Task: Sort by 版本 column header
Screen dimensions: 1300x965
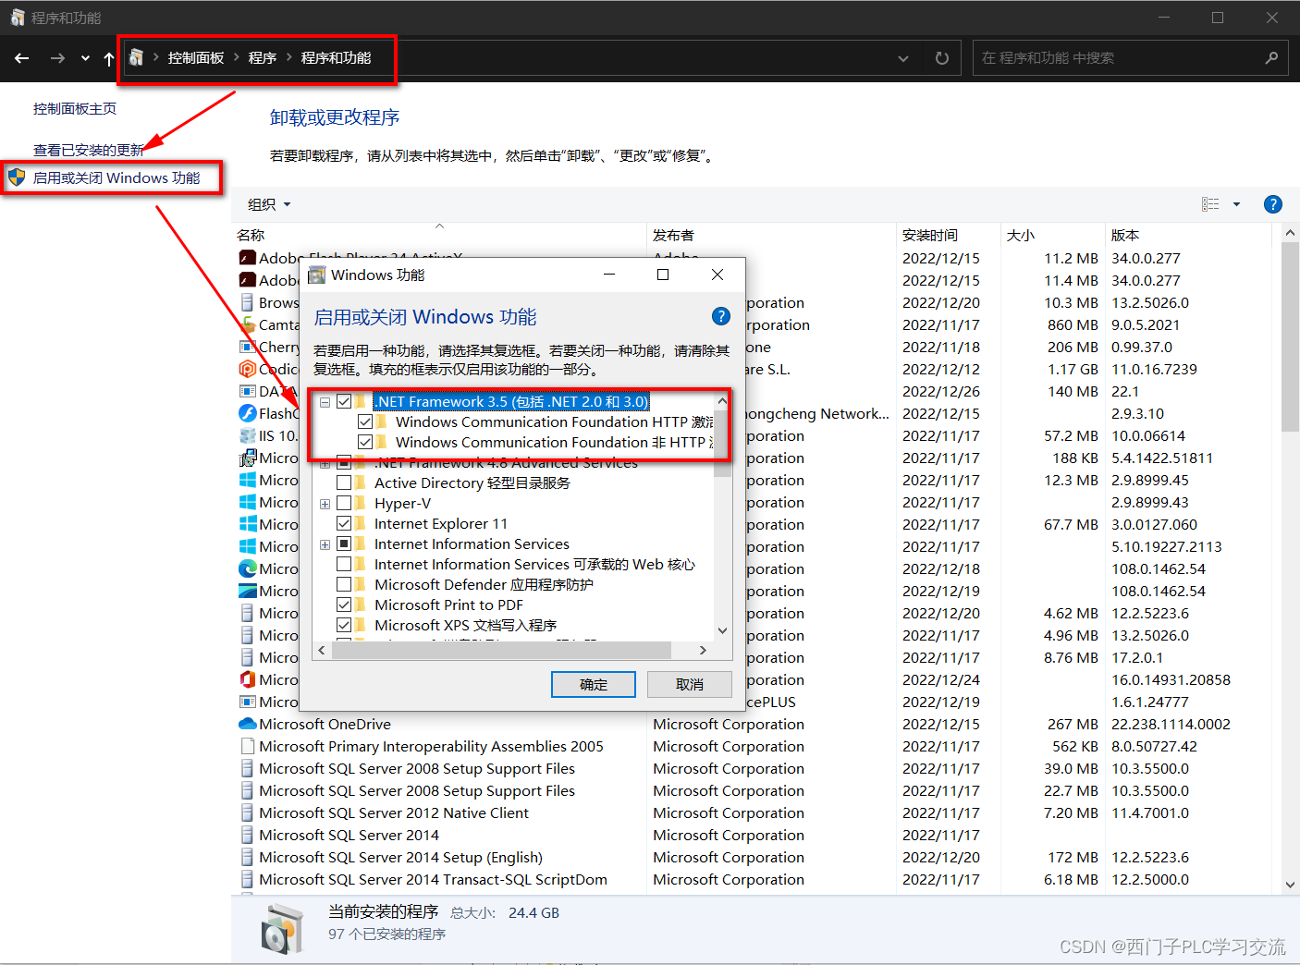Action: coord(1189,235)
